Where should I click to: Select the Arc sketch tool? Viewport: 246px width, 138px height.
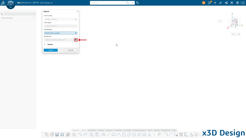(119, 135)
